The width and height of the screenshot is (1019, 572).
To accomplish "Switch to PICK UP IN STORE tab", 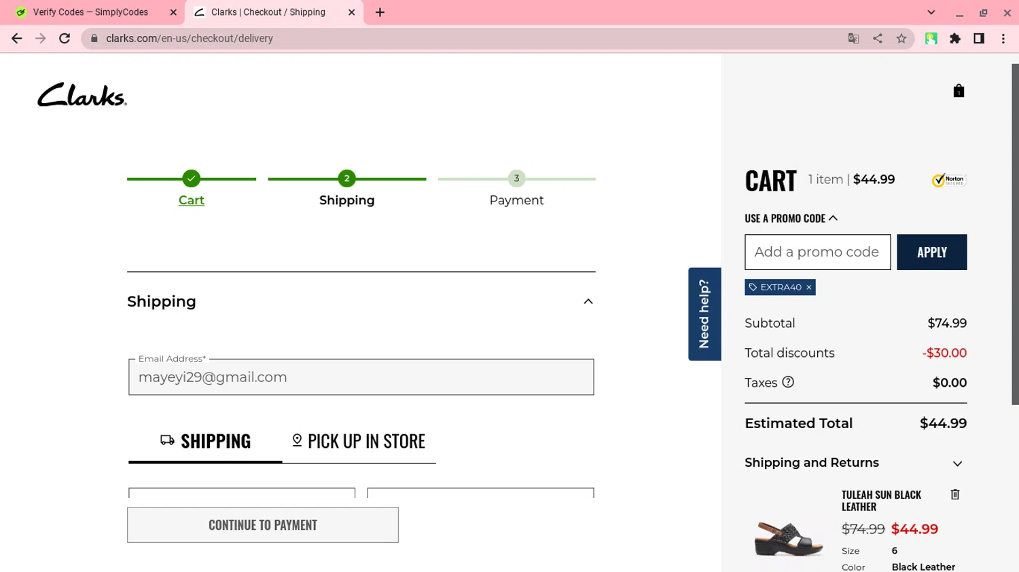I will [x=359, y=442].
